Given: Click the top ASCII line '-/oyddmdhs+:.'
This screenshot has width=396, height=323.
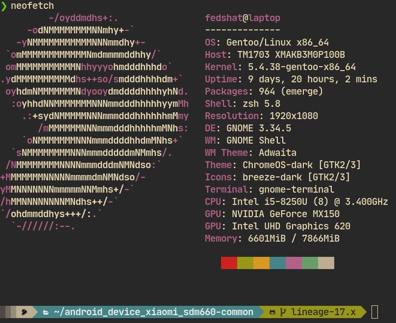Looking at the screenshot, I should pyautogui.click(x=83, y=18).
